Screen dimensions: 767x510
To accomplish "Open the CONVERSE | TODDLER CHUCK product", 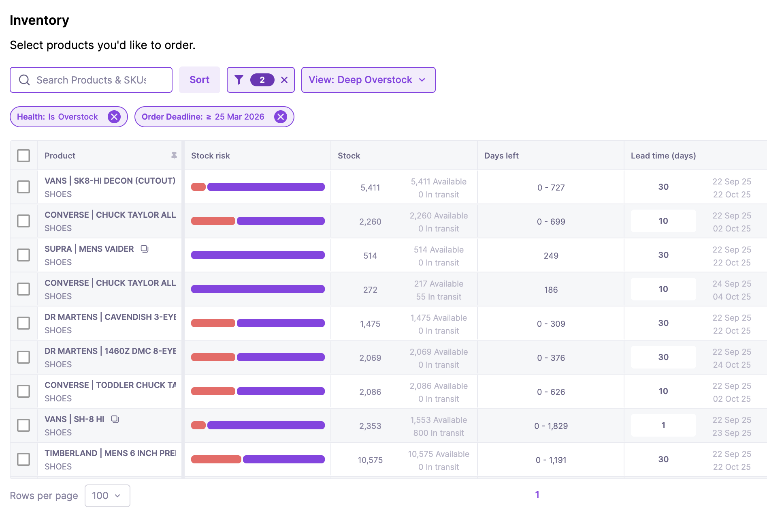I will point(110,385).
